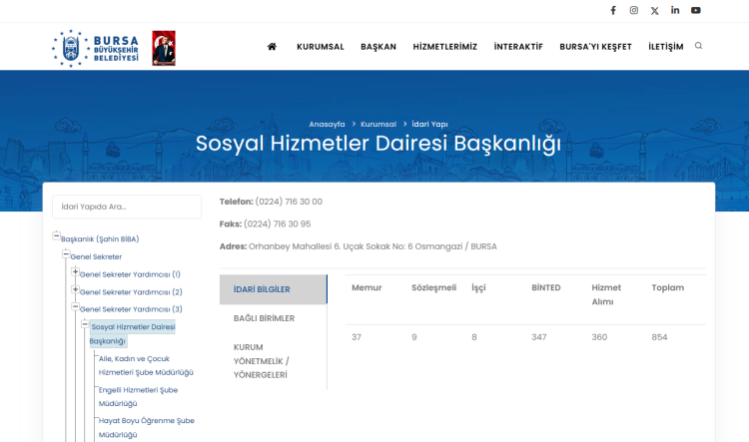Screen dimensions: 749x442
Task: Click the Bursa Büyükşehir Belediyesi logo
Action: point(96,47)
